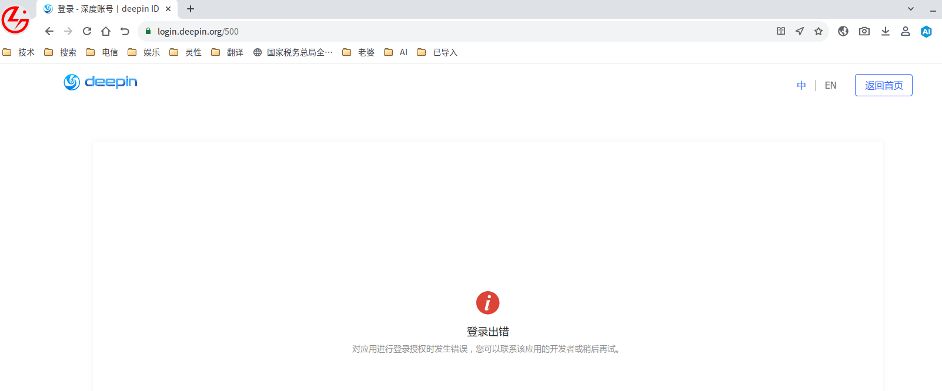942x391 pixels.
Task: Open the downloads arrow icon
Action: (886, 31)
